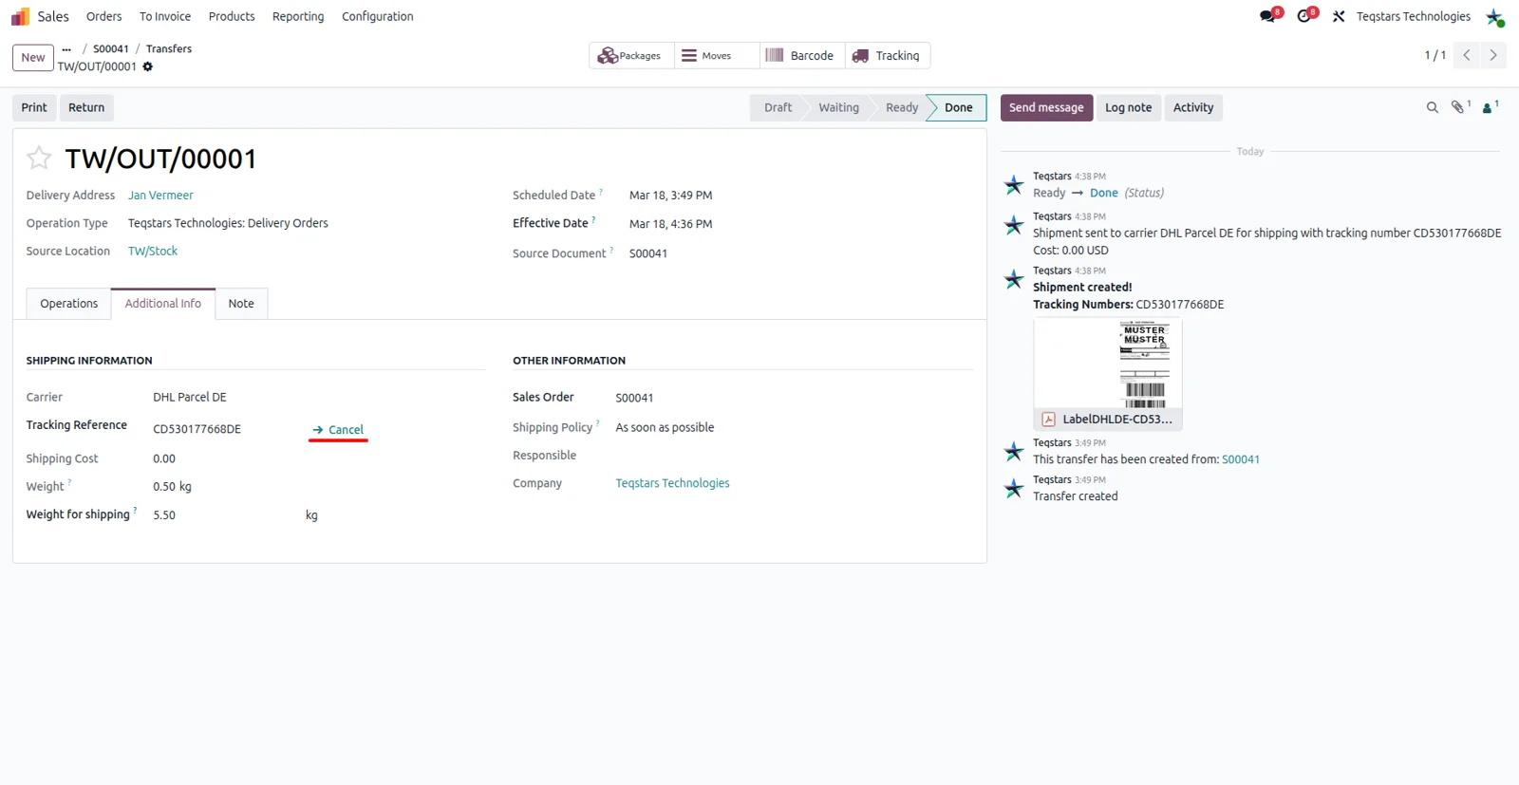The height and width of the screenshot is (785, 1519).
Task: Click Teqstars avatar on Shipment created message
Action: [x=1014, y=279]
